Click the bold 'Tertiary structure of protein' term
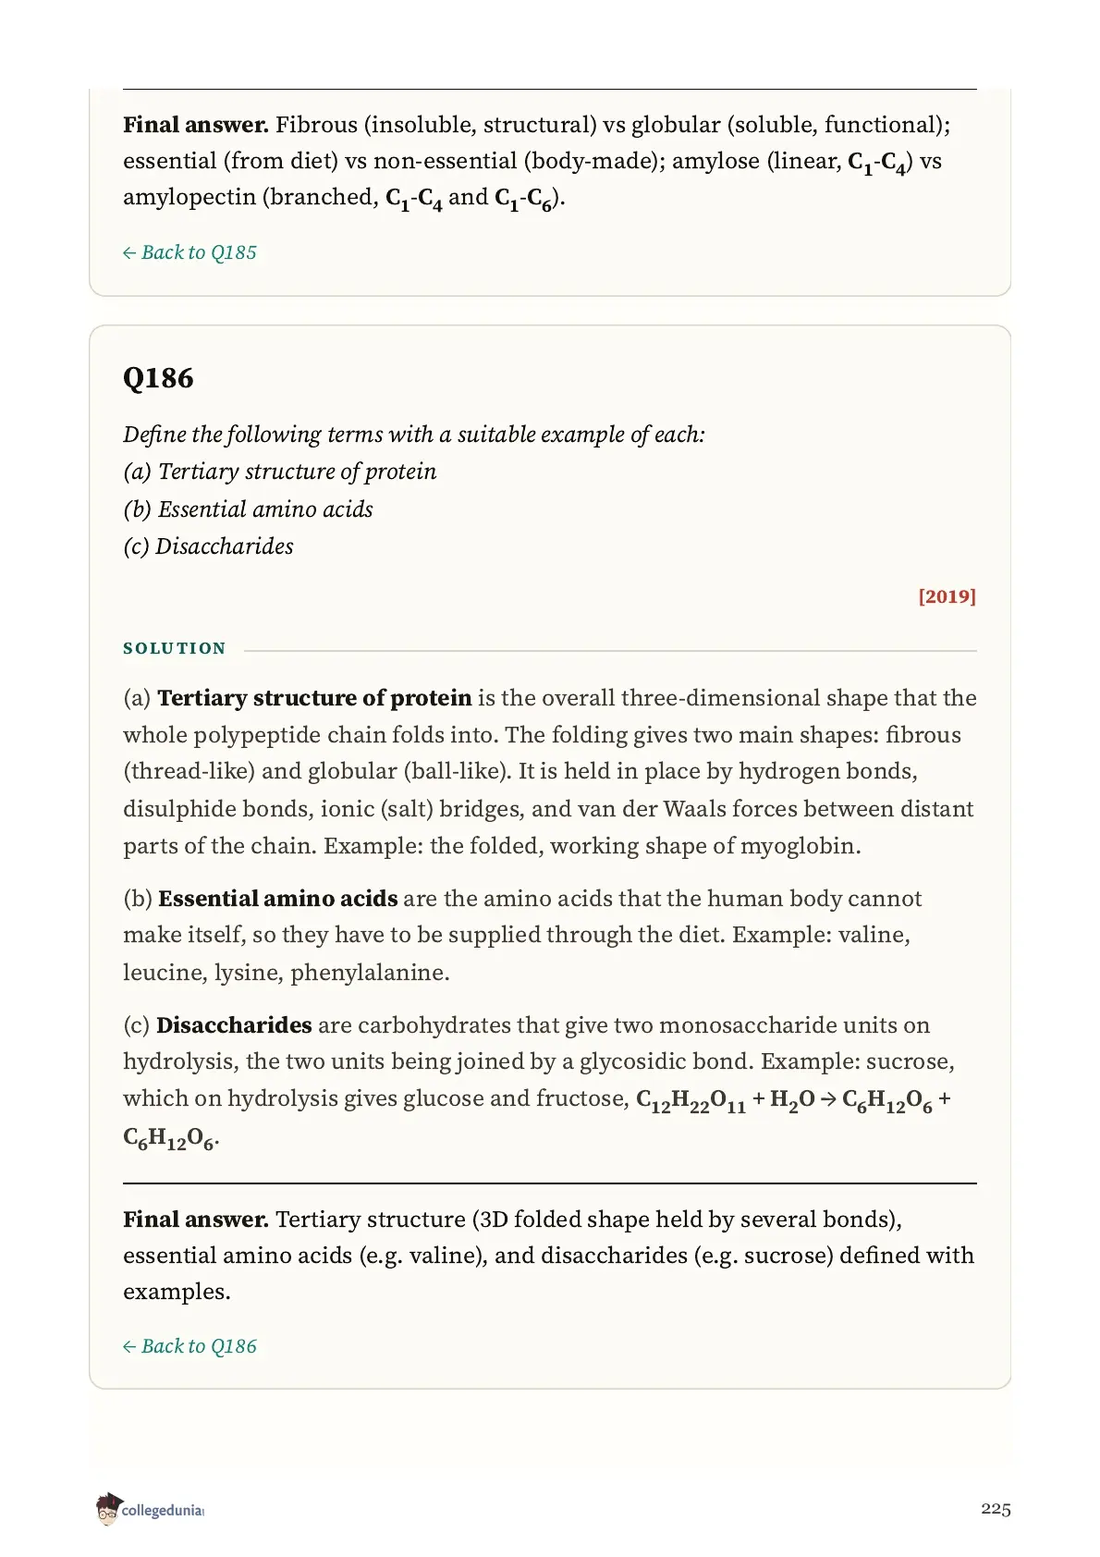 [x=315, y=698]
